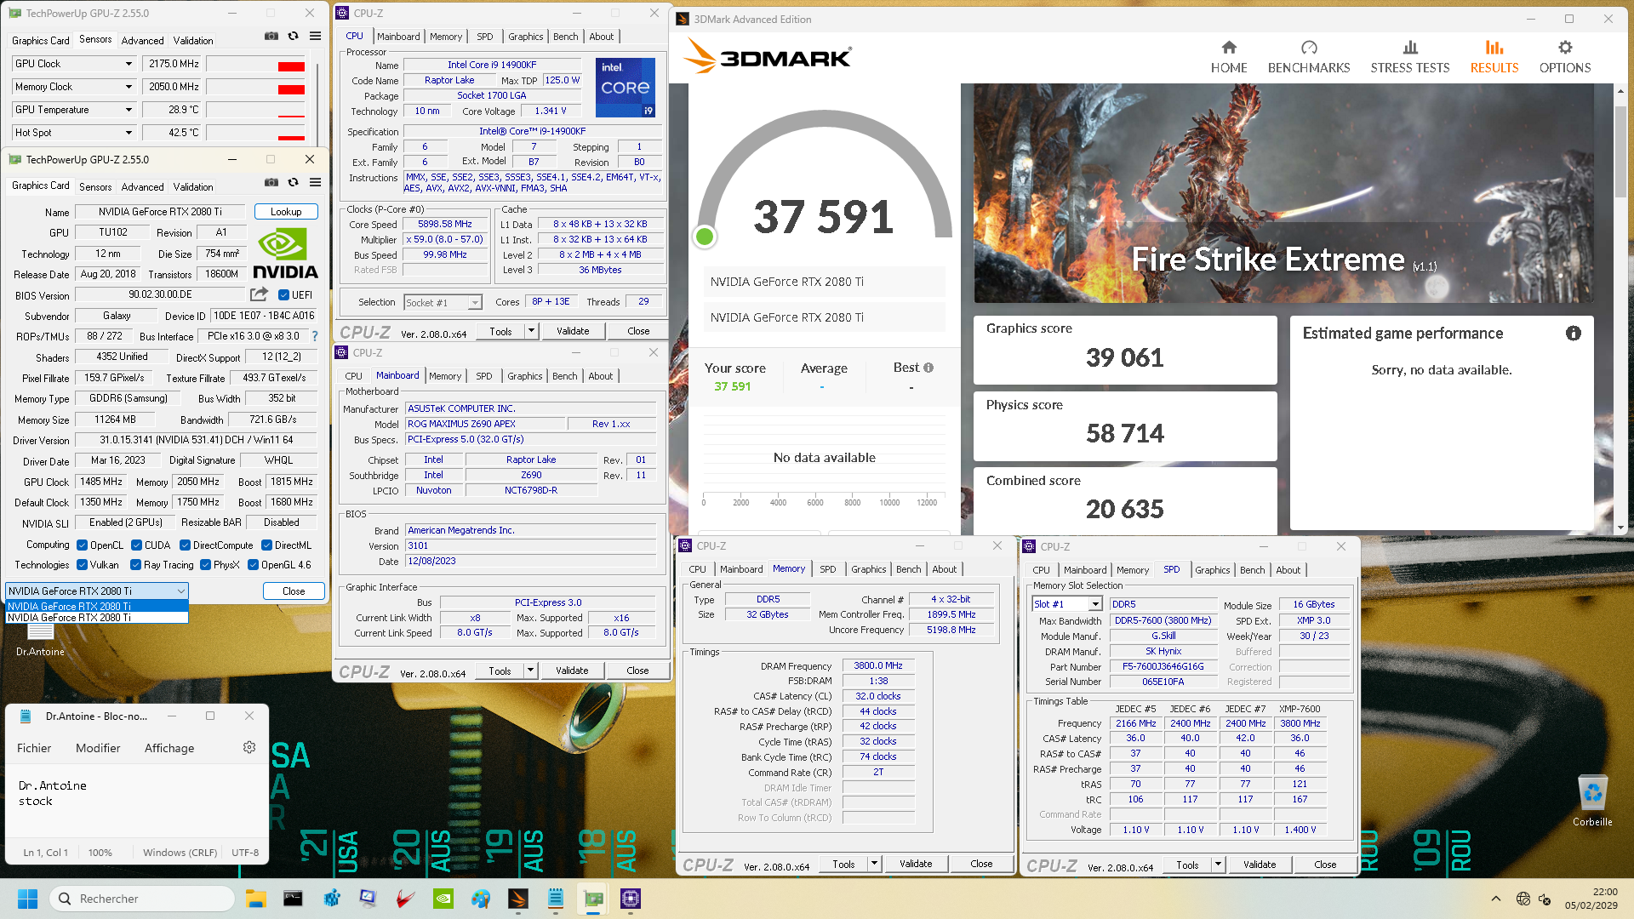Open the GPU Temperature sensor dropdown
The height and width of the screenshot is (919, 1634).
129,110
